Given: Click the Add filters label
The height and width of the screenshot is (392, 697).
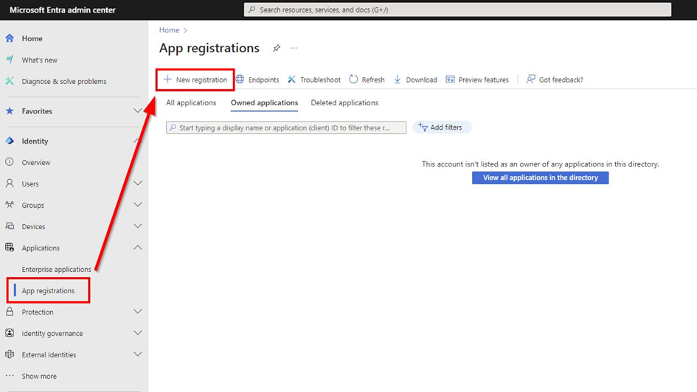Looking at the screenshot, I should [x=445, y=127].
